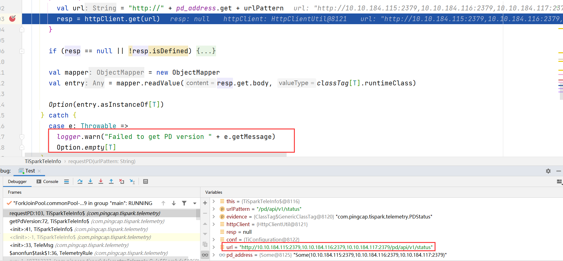Click the Step Out icon

(x=111, y=181)
